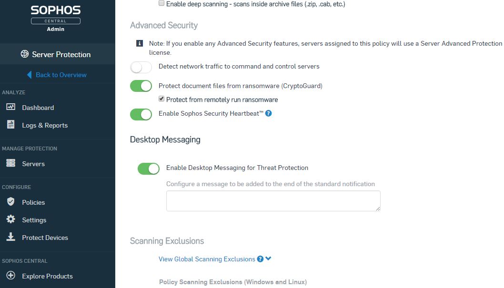
Task: Open View Global Scanning Exclusions link
Action: pyautogui.click(x=207, y=259)
